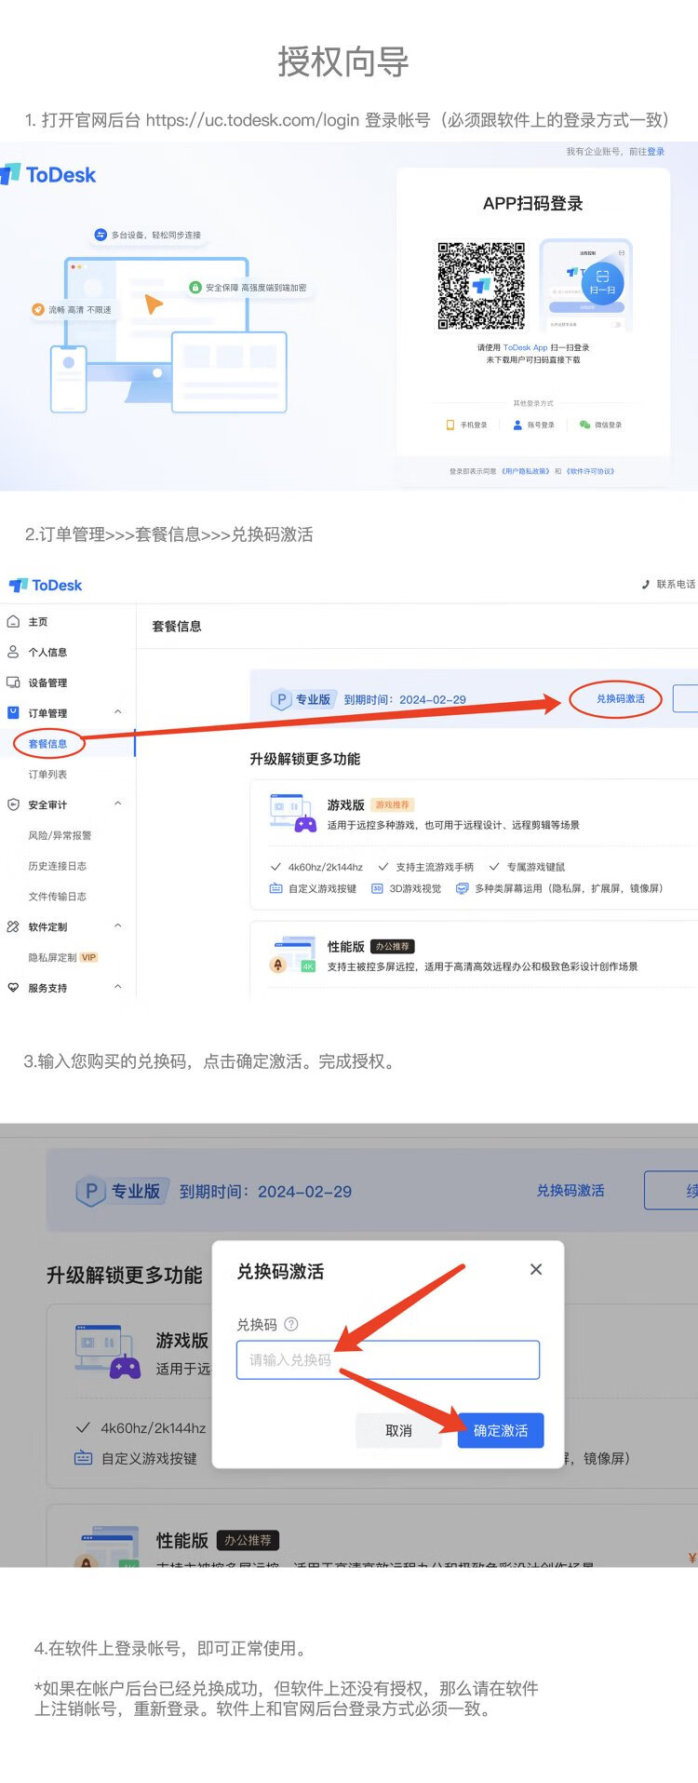
Task: Select 微信登录 WeChat login icon
Action: 584,425
